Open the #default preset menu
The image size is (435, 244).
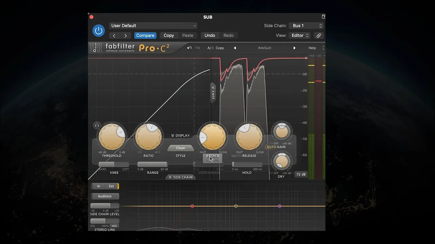(264, 48)
